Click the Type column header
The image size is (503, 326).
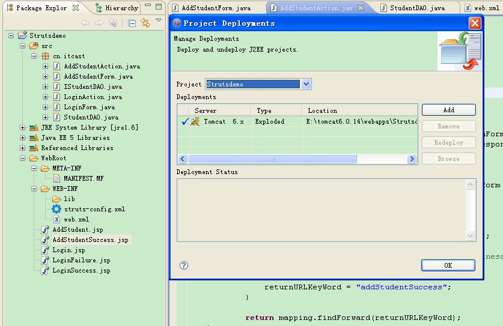point(277,110)
